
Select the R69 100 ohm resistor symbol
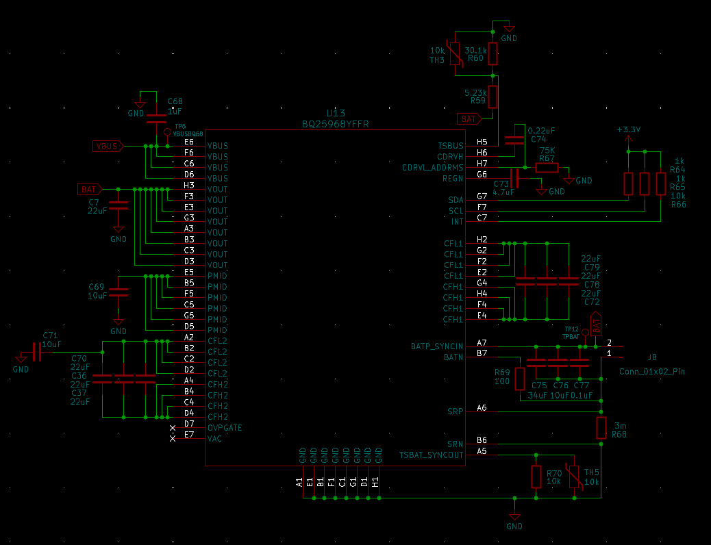[520, 379]
